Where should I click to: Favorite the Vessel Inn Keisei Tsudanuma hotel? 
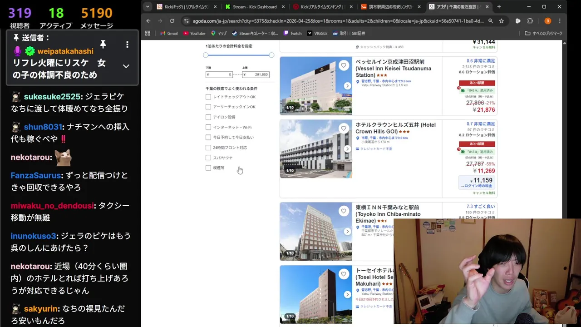coord(344,65)
